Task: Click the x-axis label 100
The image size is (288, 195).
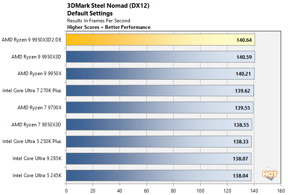Action: [x=200, y=191]
